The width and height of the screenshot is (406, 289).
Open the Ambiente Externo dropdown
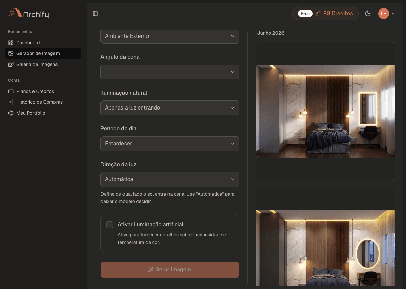point(170,36)
